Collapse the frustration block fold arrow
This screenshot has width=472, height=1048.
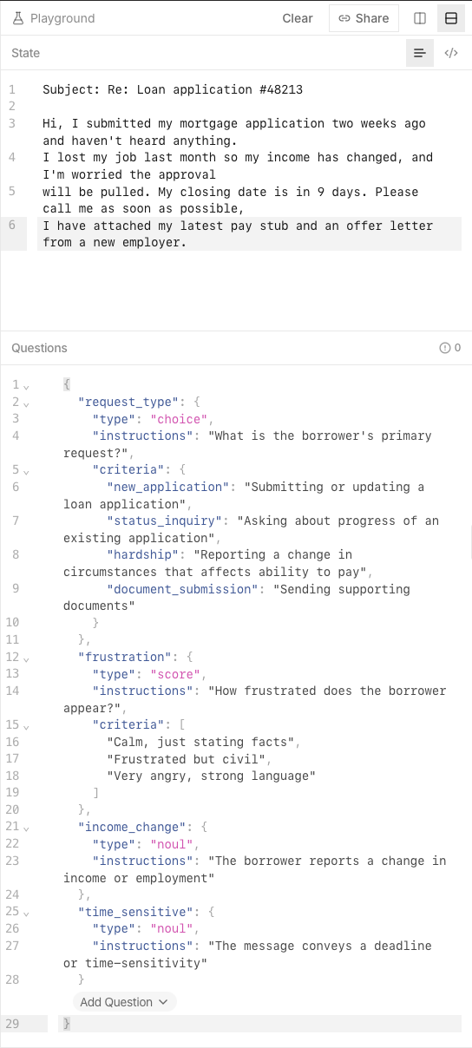click(x=26, y=658)
